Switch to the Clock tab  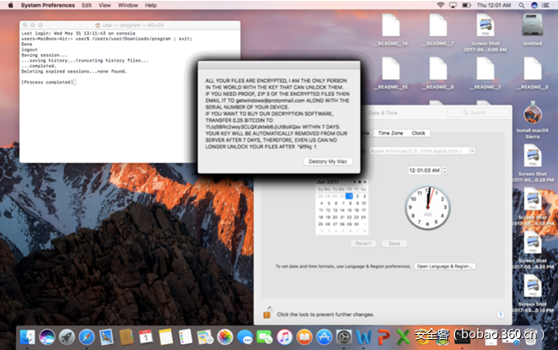click(x=418, y=133)
